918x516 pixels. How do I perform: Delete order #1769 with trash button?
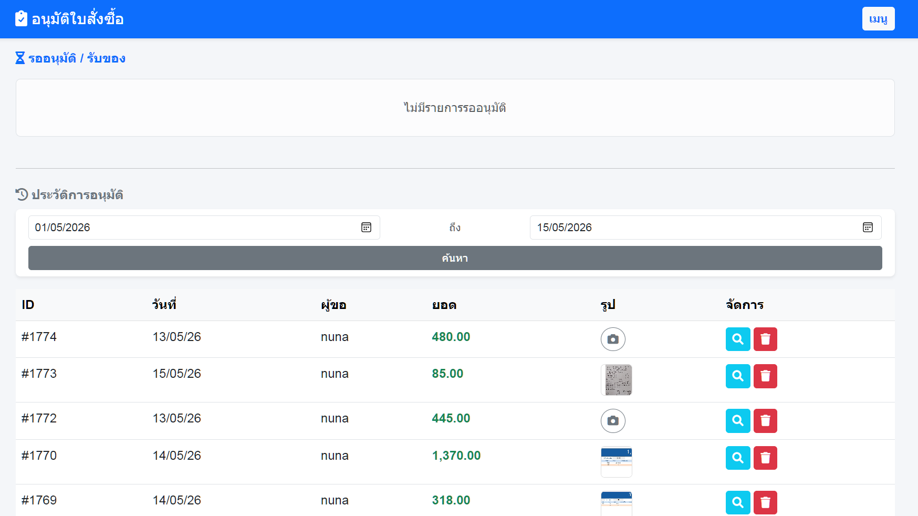pos(765,503)
